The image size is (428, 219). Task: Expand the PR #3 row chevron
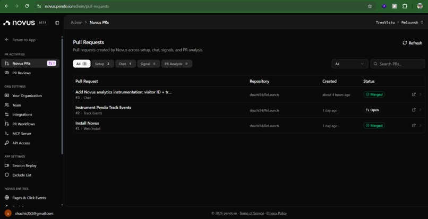[x=420, y=94]
